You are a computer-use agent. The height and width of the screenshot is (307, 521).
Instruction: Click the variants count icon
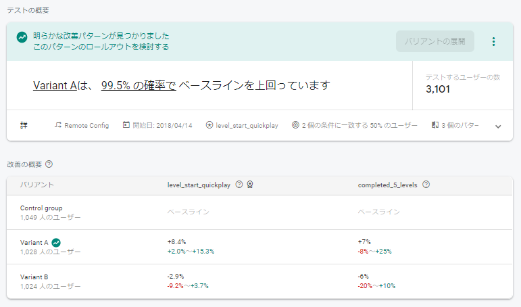pyautogui.click(x=434, y=126)
